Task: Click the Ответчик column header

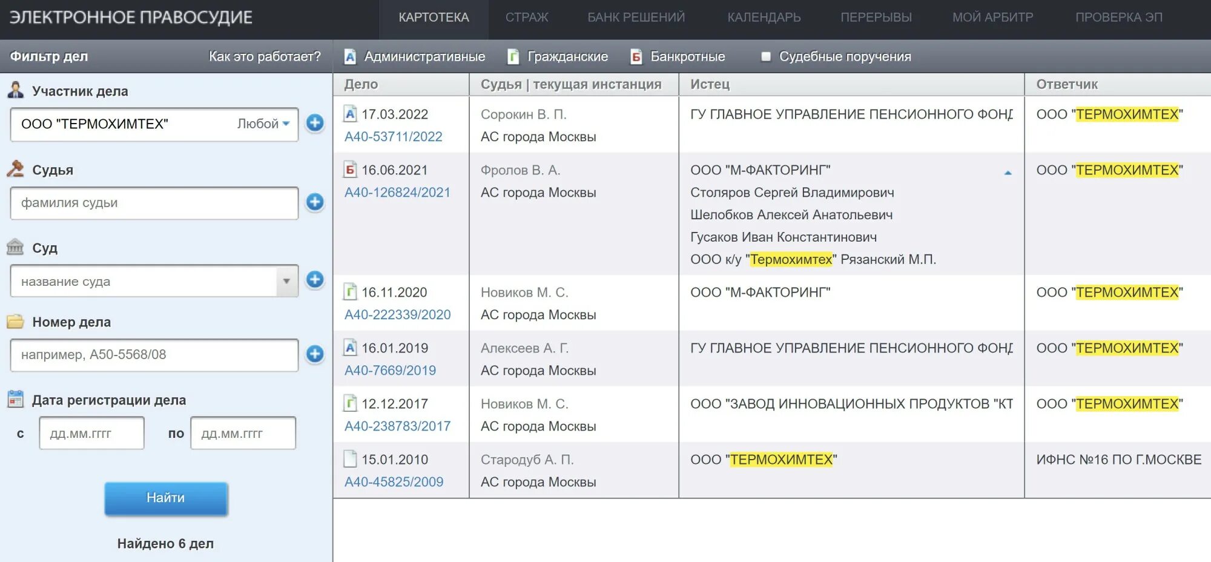Action: click(1118, 84)
